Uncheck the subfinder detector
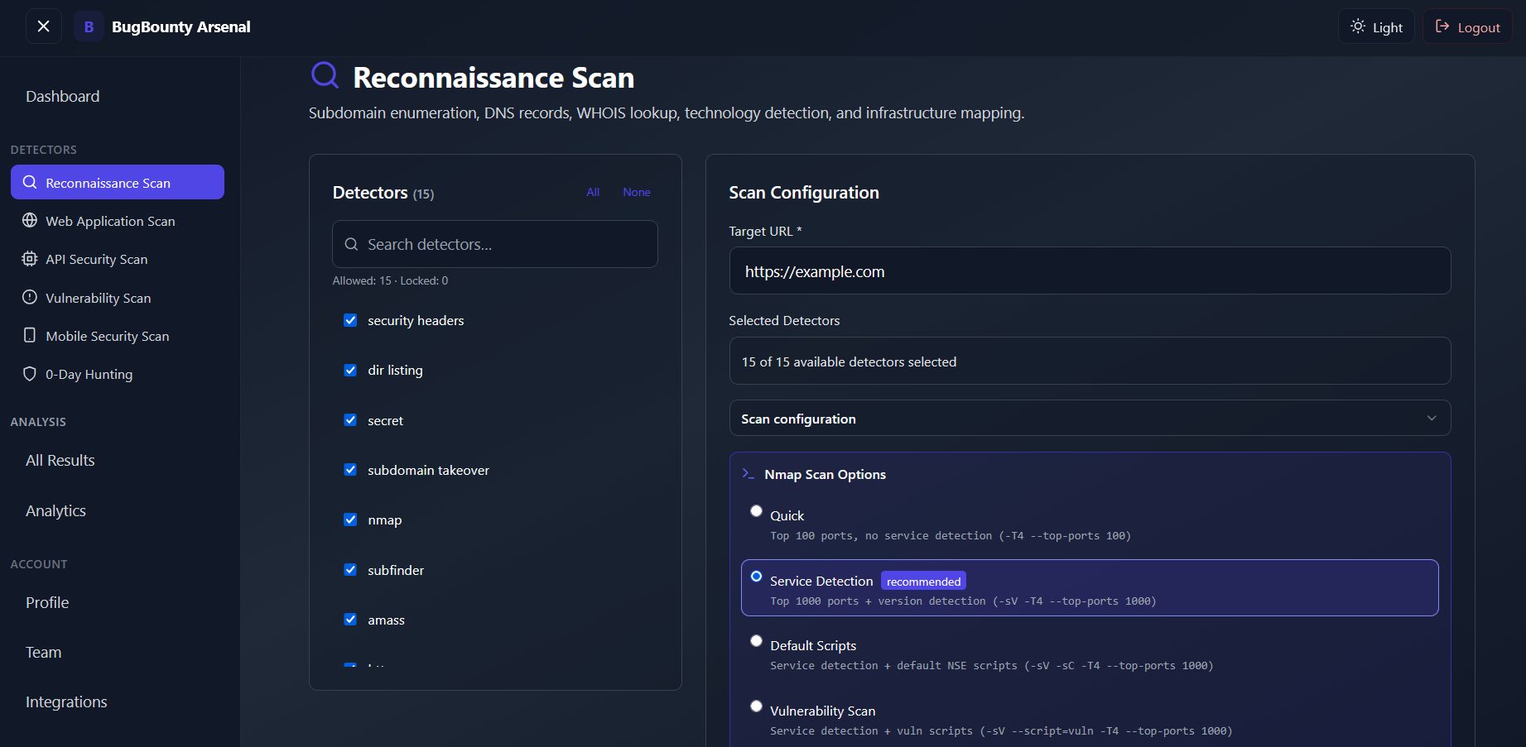Viewport: 1526px width, 747px height. click(x=350, y=570)
